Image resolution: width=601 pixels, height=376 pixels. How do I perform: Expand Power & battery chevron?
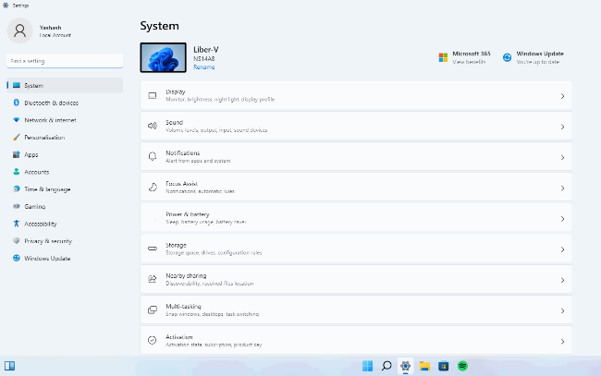[x=562, y=219]
